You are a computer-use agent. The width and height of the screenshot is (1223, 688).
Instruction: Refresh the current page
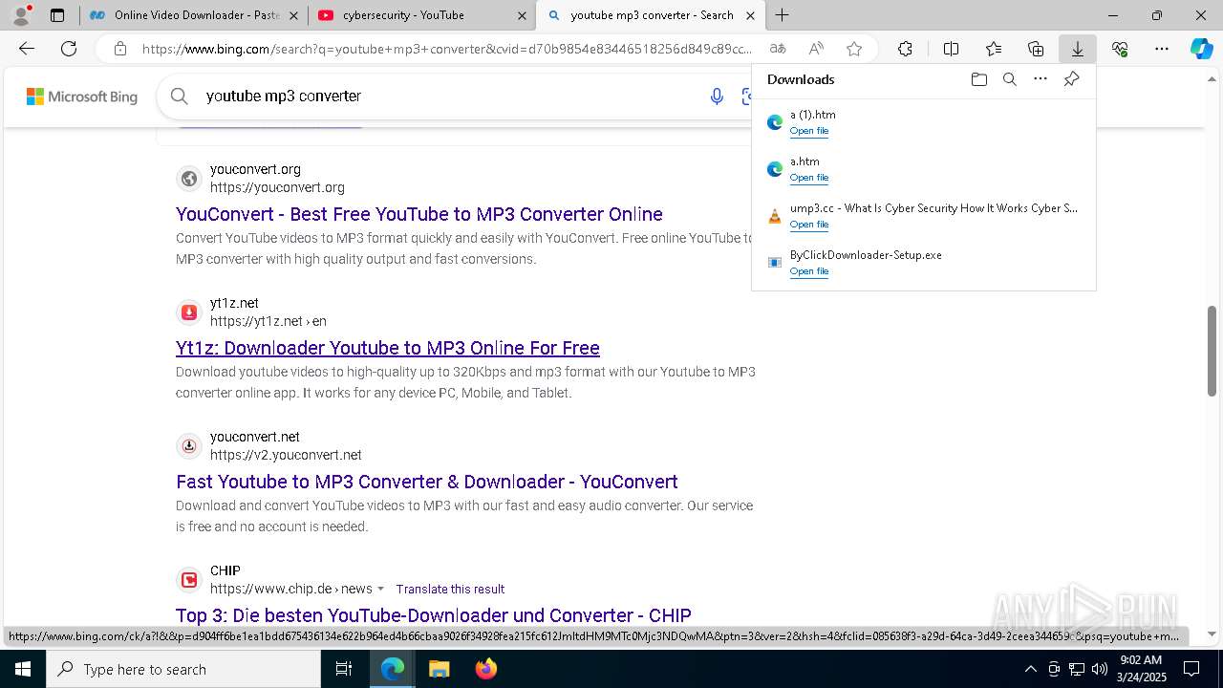point(69,49)
